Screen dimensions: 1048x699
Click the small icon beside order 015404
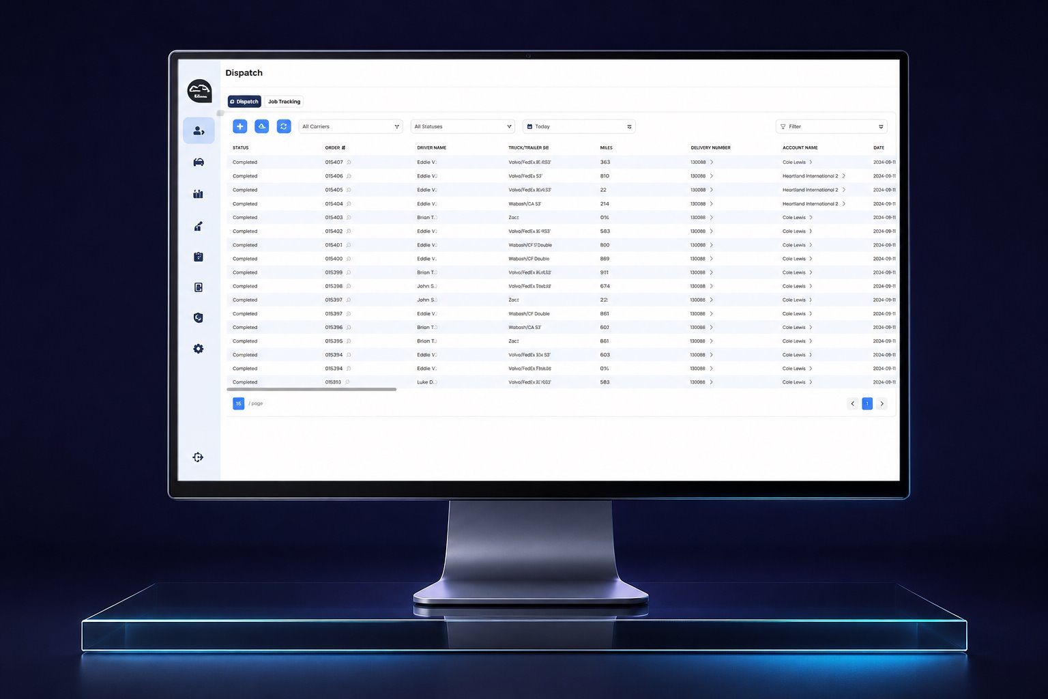pyautogui.click(x=349, y=203)
